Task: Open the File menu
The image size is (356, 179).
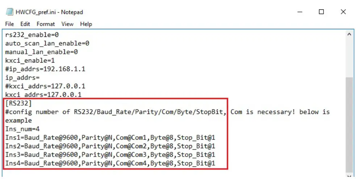Action: 9,24
